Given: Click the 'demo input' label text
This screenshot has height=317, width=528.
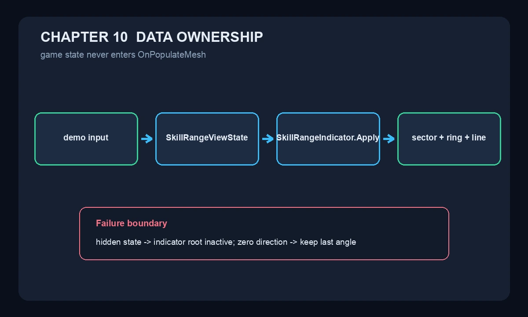Looking at the screenshot, I should (x=86, y=138).
